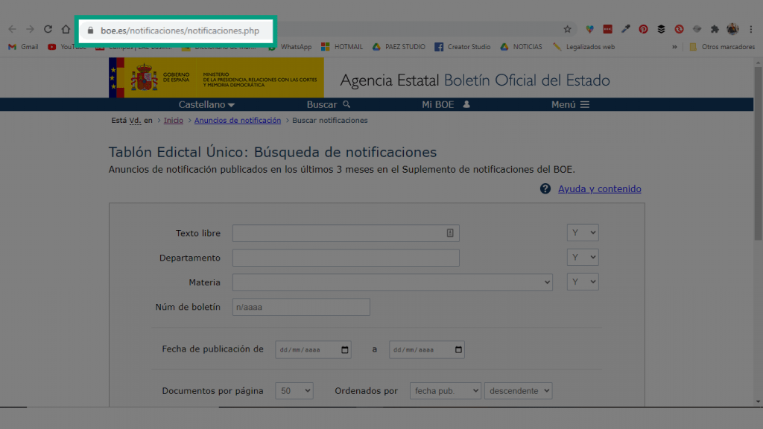This screenshot has height=429, width=763.
Task: Open the extensions puzzle icon
Action: 715,29
